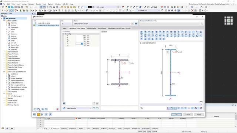Select Static Analysis Settings in Navigator
237x133 pixels.
18,85
